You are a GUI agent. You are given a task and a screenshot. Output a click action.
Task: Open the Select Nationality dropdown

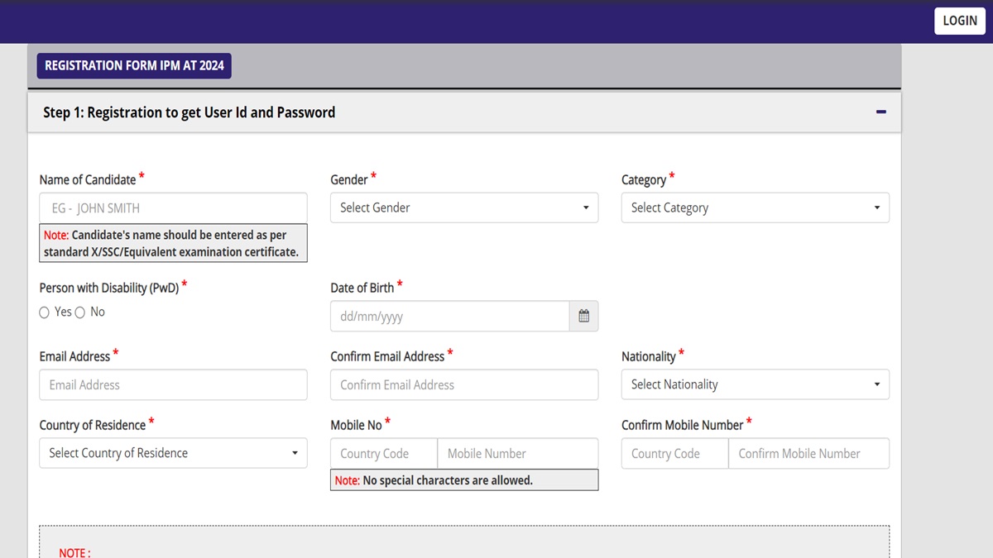[x=756, y=384]
